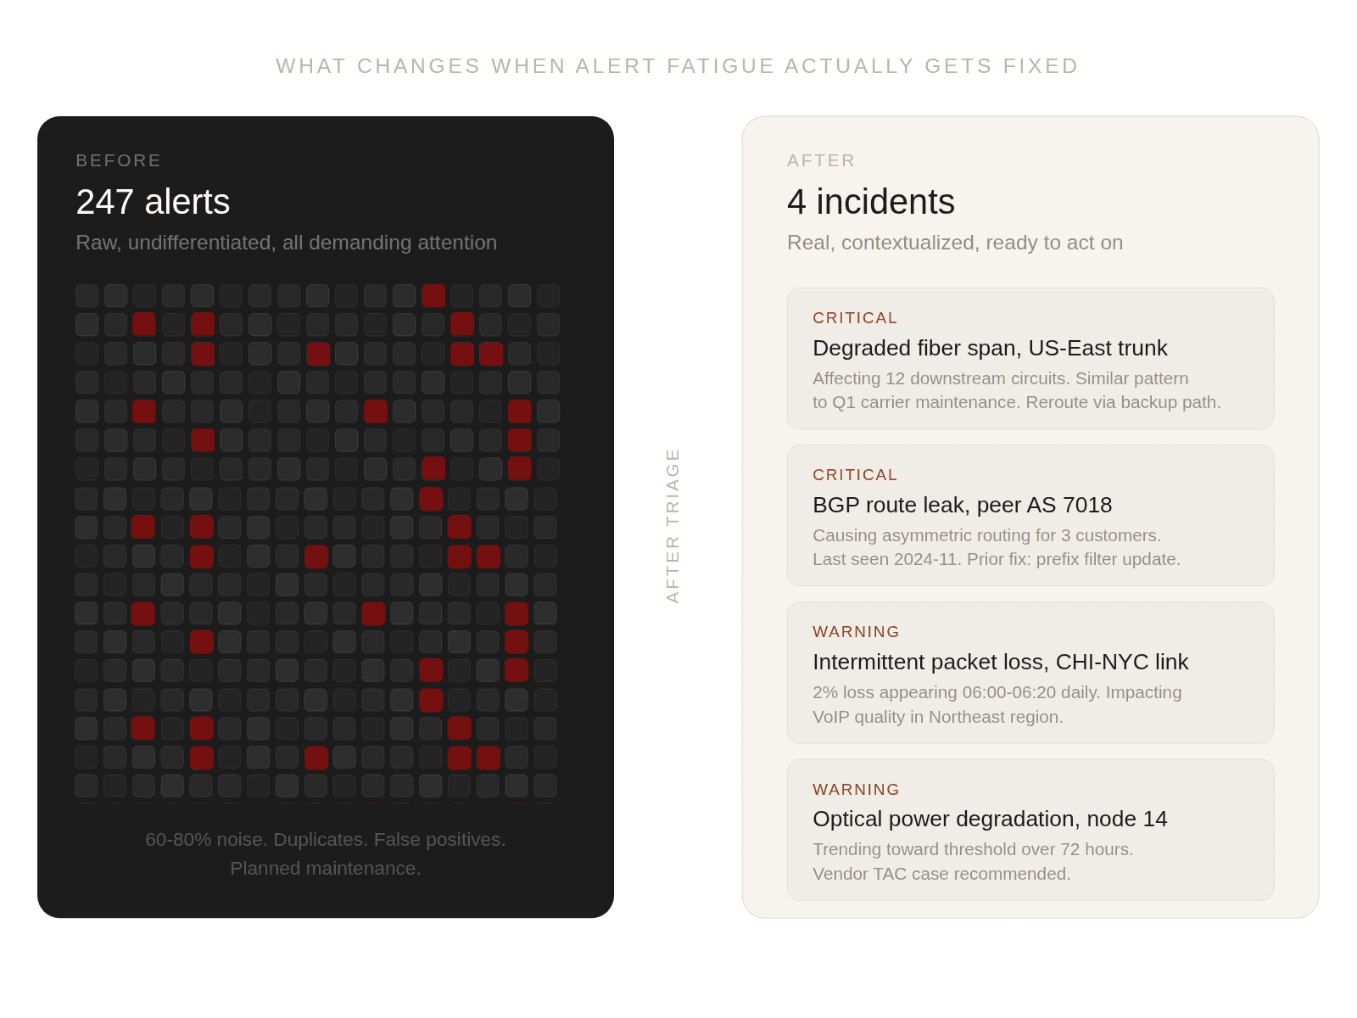Click the page title about alert fatigue
The image size is (1357, 1018).
pyautogui.click(x=677, y=66)
